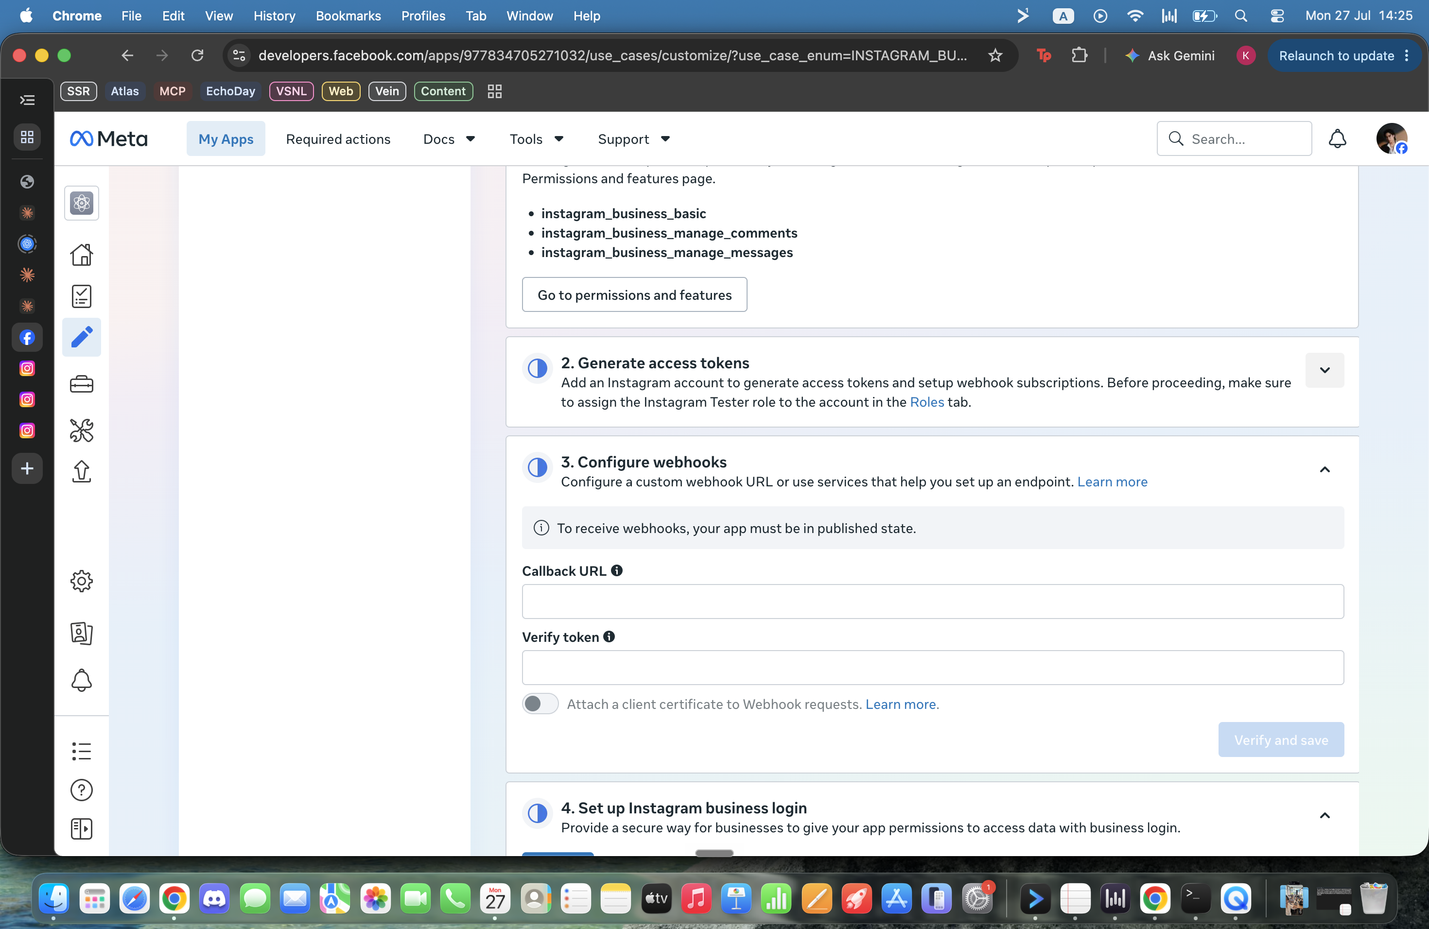Open the Alerts bell in left sidebar

tap(82, 680)
